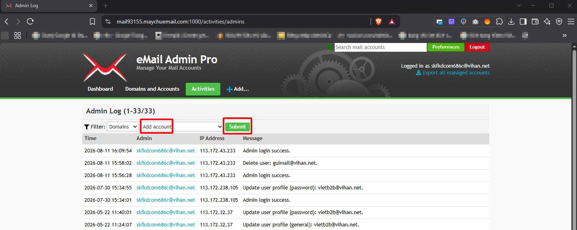
Task: Click the blue download-pin extension icon
Action: click(x=463, y=21)
